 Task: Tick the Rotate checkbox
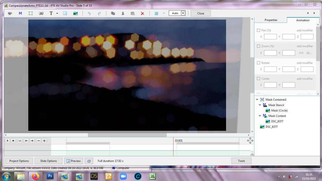pos(259,63)
